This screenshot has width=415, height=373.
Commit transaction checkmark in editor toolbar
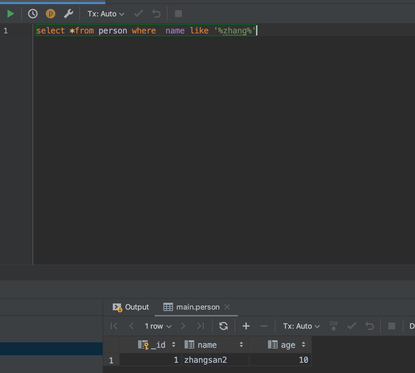(138, 14)
